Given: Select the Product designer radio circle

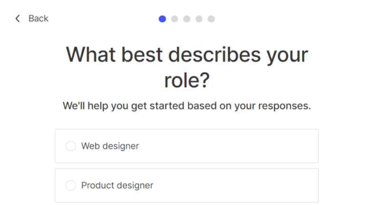Looking at the screenshot, I should pyautogui.click(x=71, y=186).
